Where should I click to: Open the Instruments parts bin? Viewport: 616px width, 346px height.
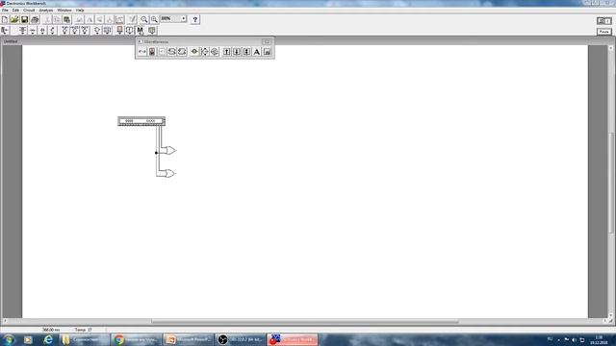tap(152, 31)
